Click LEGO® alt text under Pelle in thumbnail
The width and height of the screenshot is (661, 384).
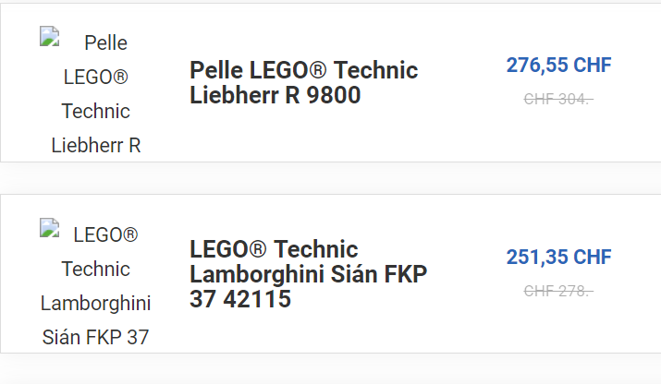pyautogui.click(x=96, y=77)
